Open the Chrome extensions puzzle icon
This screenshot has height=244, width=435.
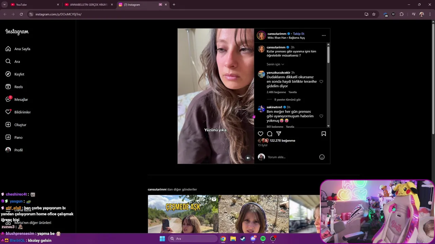coord(402,14)
